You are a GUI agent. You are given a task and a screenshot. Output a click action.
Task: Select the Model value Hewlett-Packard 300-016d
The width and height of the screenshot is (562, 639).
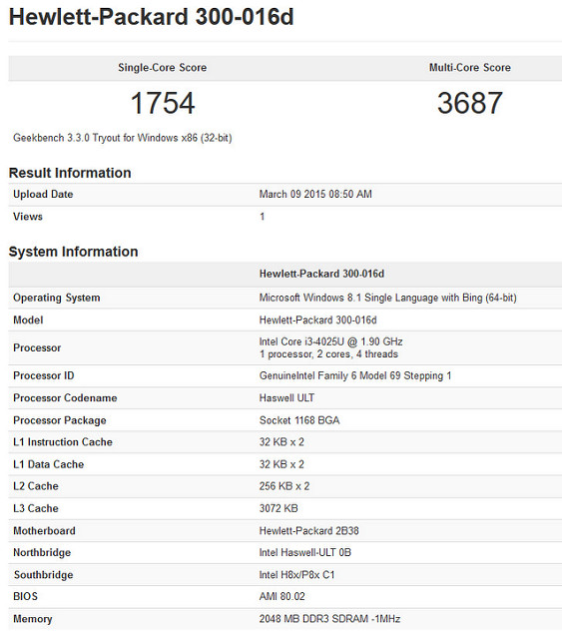click(x=317, y=319)
